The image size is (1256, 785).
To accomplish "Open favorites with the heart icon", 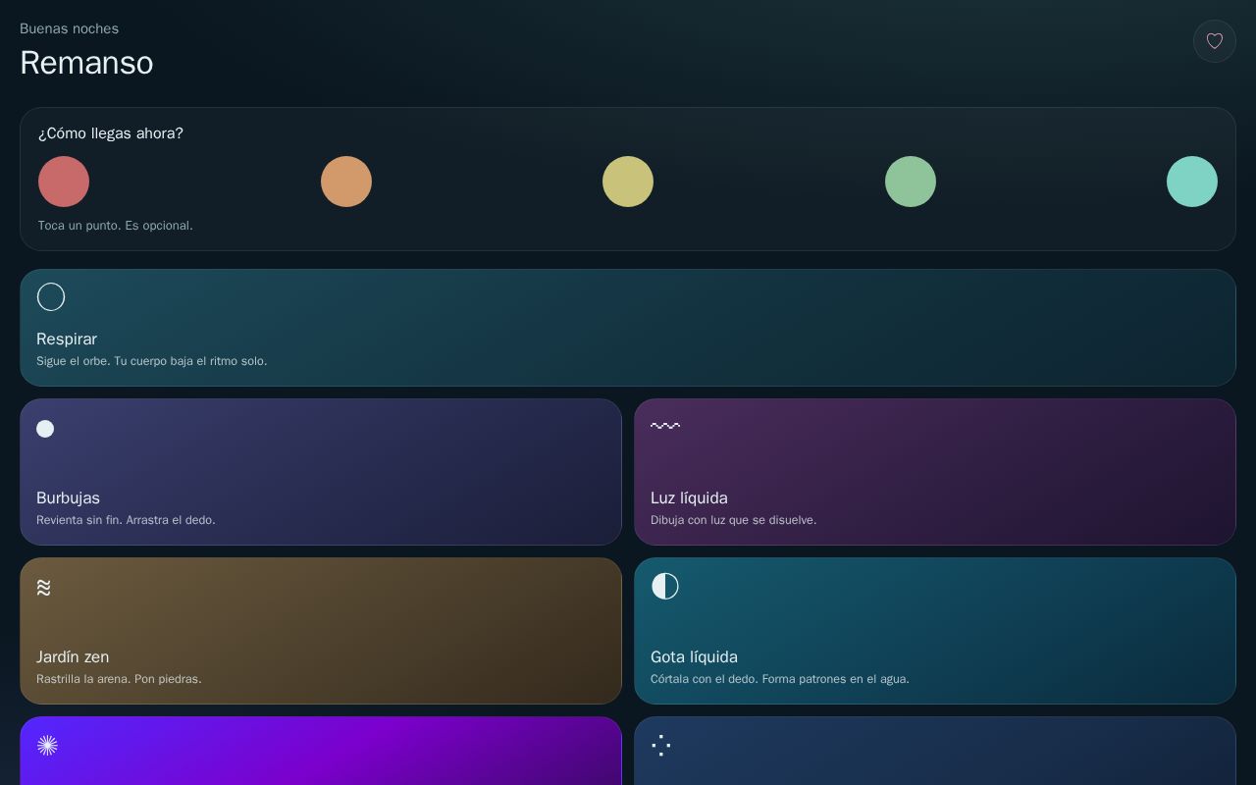I will coord(1215,41).
